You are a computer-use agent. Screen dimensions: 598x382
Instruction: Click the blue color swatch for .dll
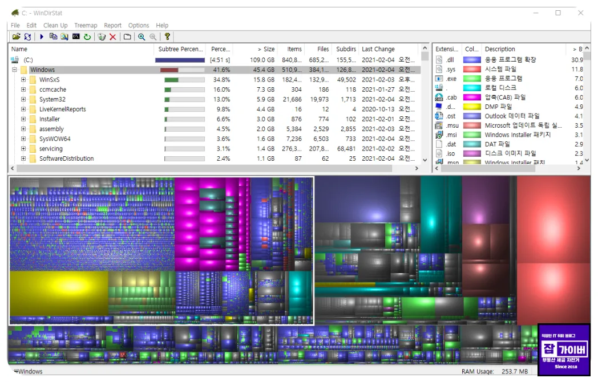coord(472,60)
